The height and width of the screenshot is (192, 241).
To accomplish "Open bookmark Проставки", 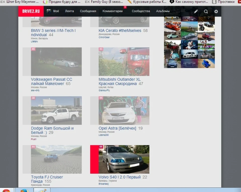I will click(x=223, y=2).
